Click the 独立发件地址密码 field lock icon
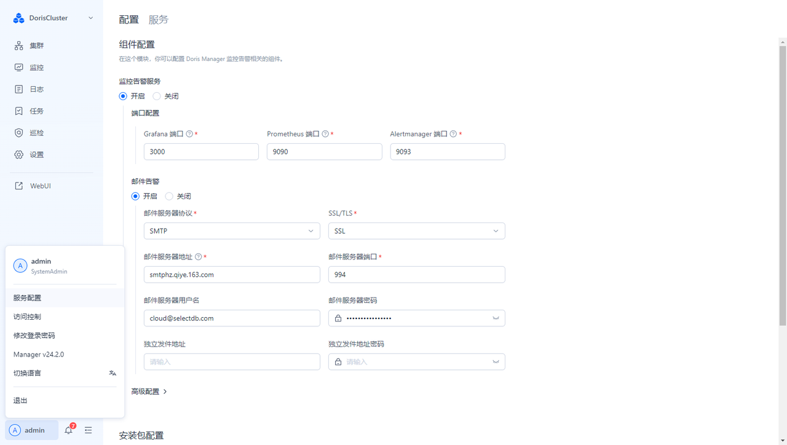The height and width of the screenshot is (445, 787). click(x=338, y=362)
